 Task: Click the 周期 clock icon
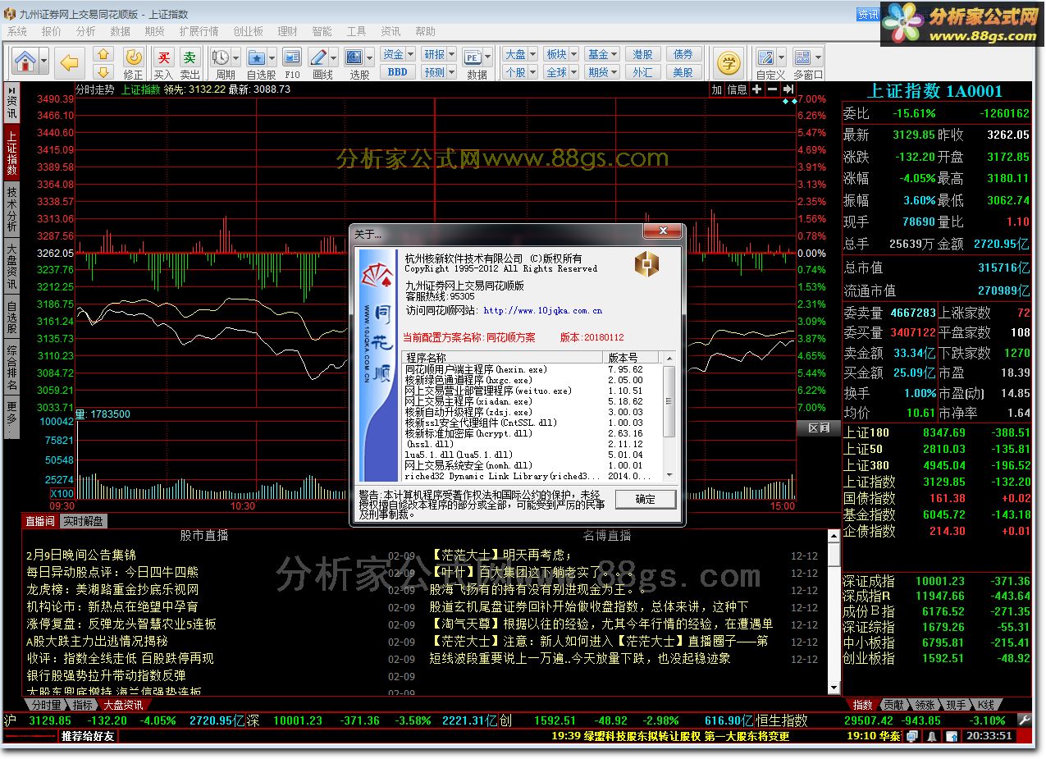tap(221, 57)
